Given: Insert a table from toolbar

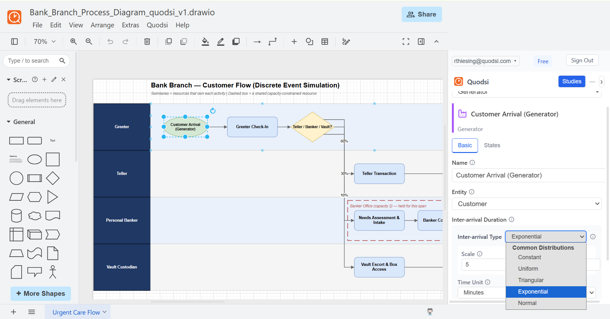Looking at the screenshot, I should [325, 42].
